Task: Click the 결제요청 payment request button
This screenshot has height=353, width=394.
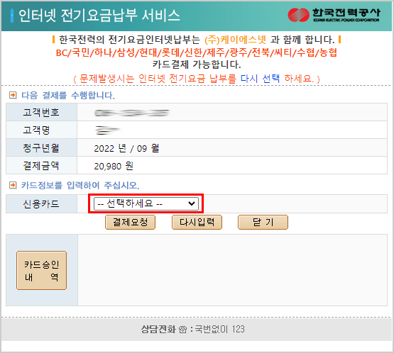Action: pos(130,222)
